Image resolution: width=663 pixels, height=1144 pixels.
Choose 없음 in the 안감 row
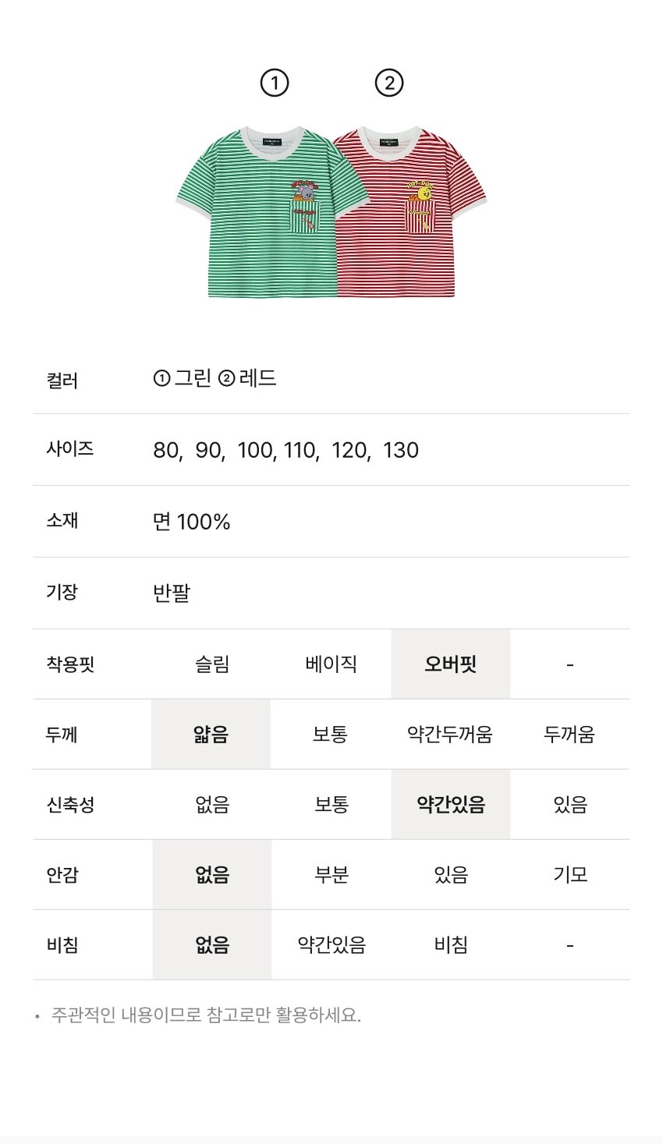click(211, 875)
